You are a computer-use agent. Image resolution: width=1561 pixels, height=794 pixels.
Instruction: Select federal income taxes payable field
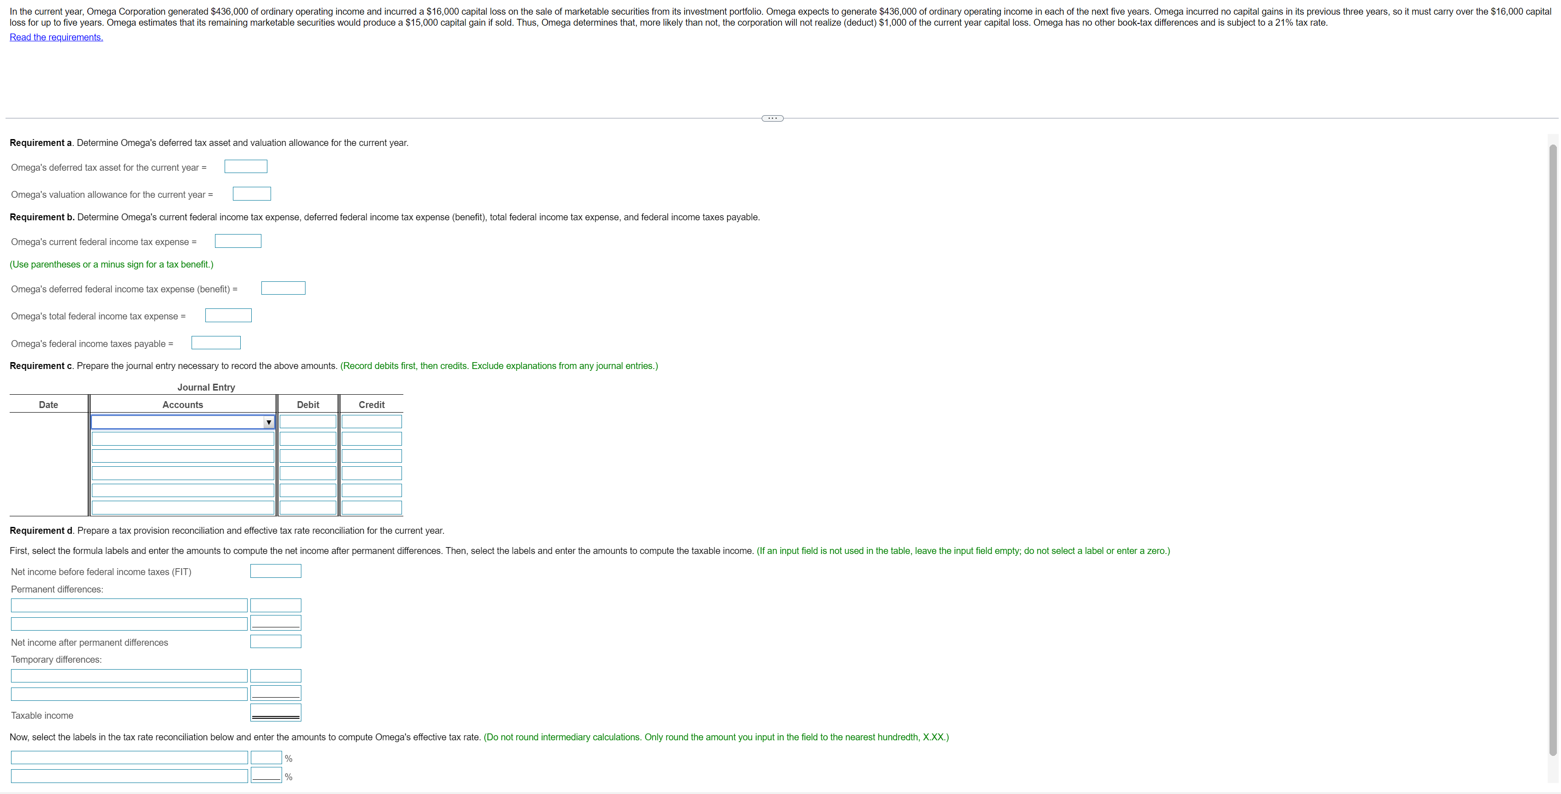216,342
